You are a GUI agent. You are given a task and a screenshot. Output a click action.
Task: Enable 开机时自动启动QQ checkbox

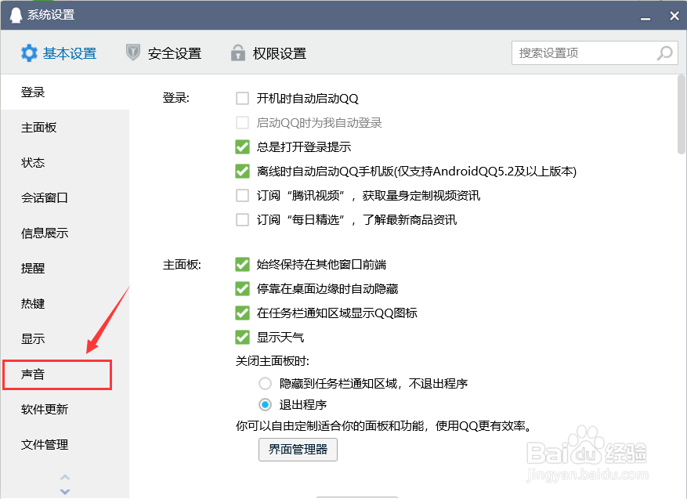click(242, 98)
